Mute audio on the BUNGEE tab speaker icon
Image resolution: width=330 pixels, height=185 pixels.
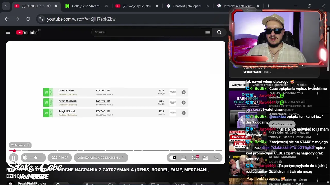tap(49, 6)
